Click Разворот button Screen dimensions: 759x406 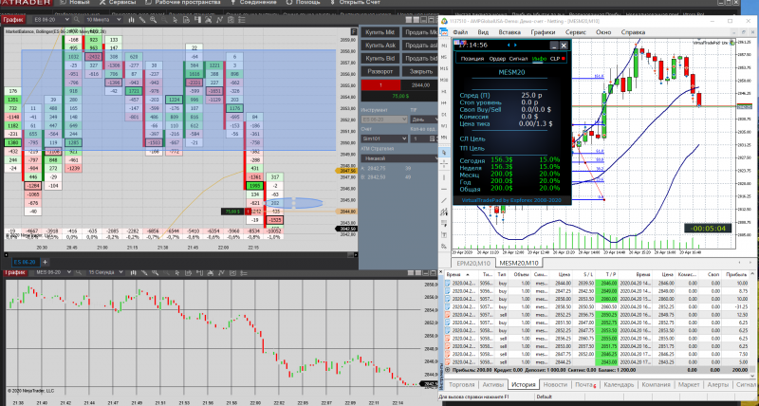click(380, 71)
